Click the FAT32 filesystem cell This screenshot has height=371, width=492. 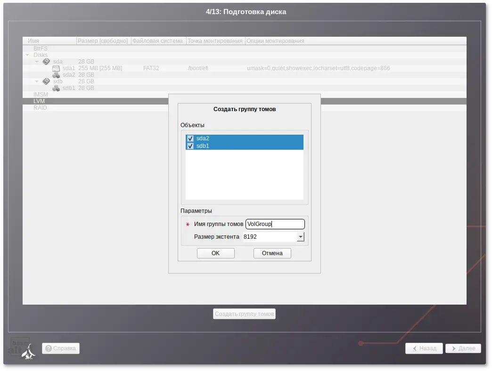[x=151, y=68]
